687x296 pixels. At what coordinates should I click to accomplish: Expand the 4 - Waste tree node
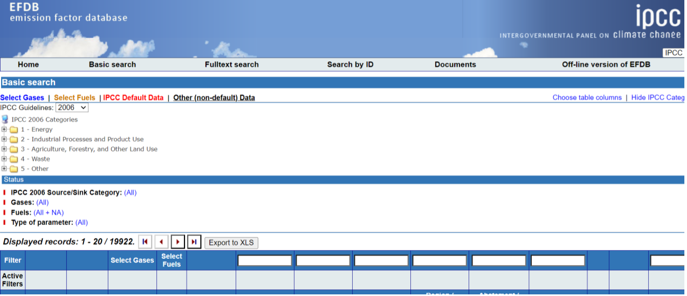[x=4, y=159]
